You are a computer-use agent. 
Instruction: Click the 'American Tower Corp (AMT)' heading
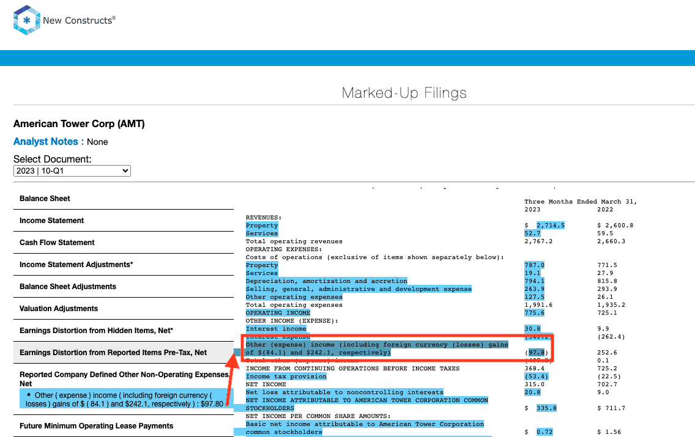click(79, 124)
